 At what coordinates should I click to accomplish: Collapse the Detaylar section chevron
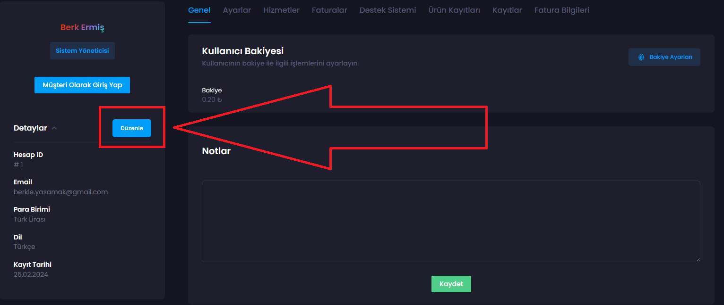[x=54, y=128]
